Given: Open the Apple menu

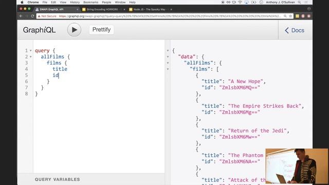Looking at the screenshot, I should [x=22, y=2].
